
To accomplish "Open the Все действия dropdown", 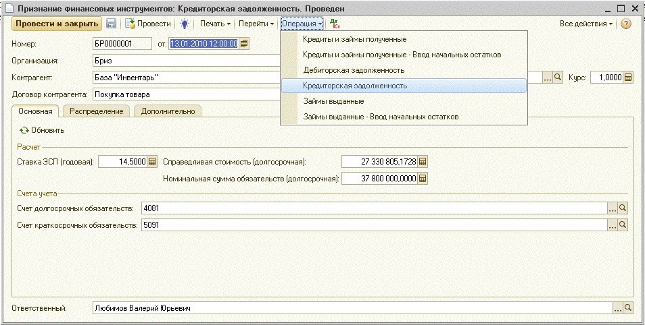I will click(x=586, y=24).
